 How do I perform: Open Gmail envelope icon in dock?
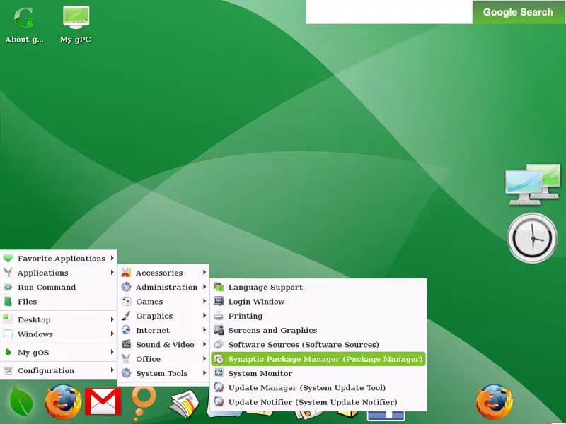click(103, 401)
